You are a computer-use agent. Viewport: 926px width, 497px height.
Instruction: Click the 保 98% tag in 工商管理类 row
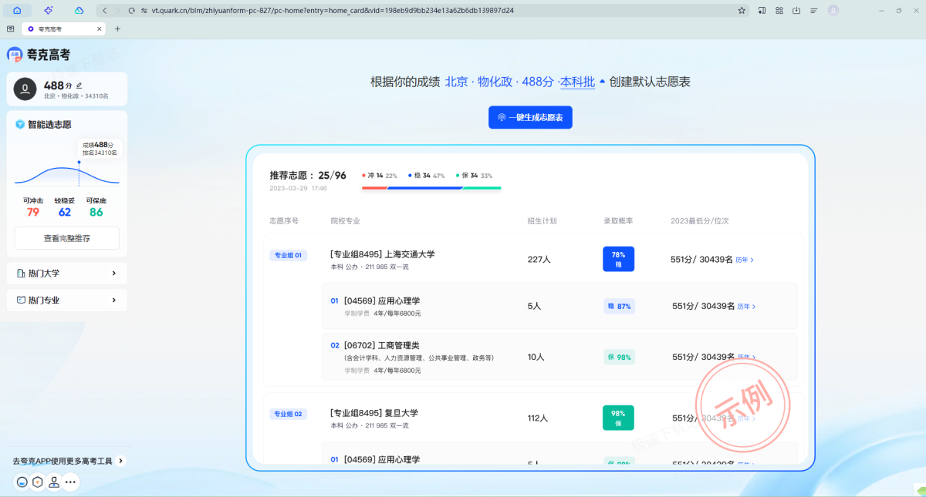click(619, 357)
